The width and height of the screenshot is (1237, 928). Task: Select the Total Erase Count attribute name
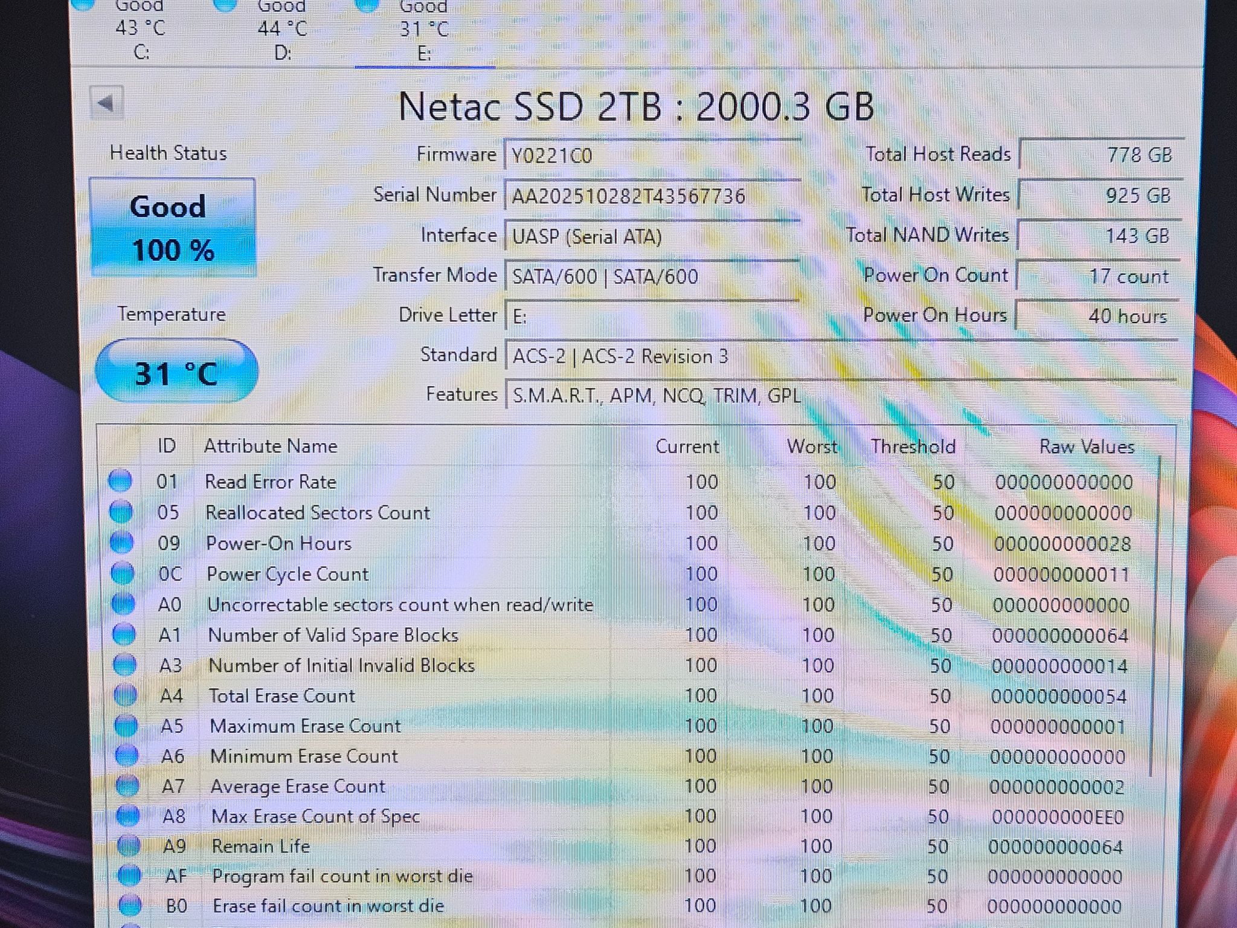[282, 695]
